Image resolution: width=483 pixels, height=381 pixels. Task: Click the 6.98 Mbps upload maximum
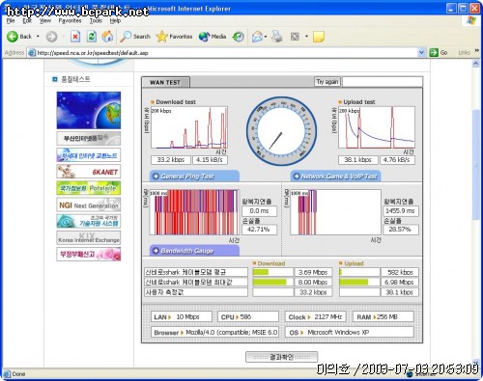[x=400, y=283]
